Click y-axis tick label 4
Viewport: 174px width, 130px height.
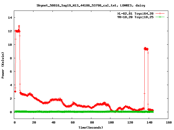click(11, 85)
